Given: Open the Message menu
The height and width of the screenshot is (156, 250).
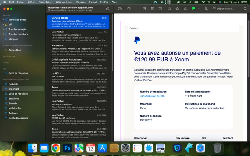Looking at the screenshot, I should [x=81, y=2].
